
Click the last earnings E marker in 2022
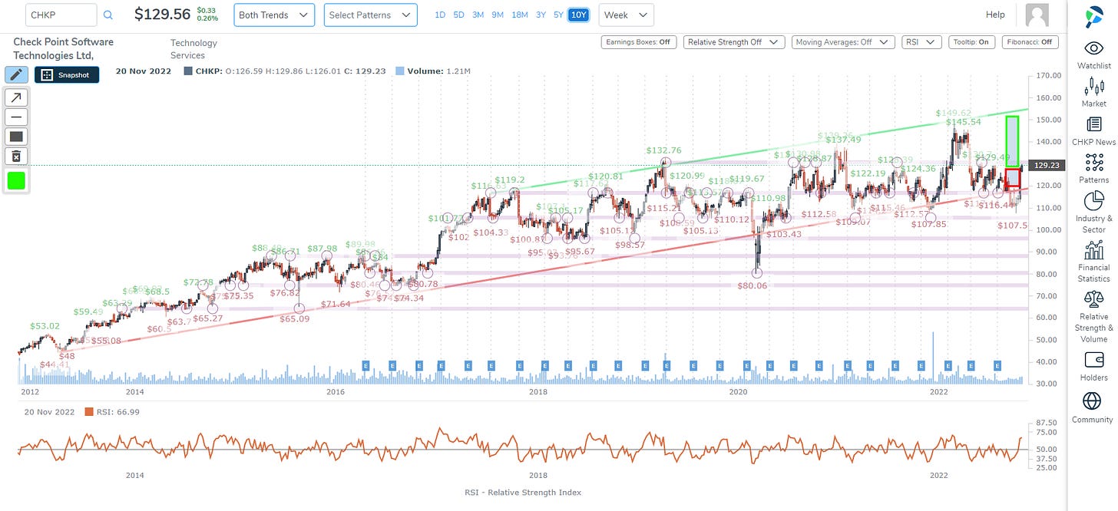coord(997,365)
